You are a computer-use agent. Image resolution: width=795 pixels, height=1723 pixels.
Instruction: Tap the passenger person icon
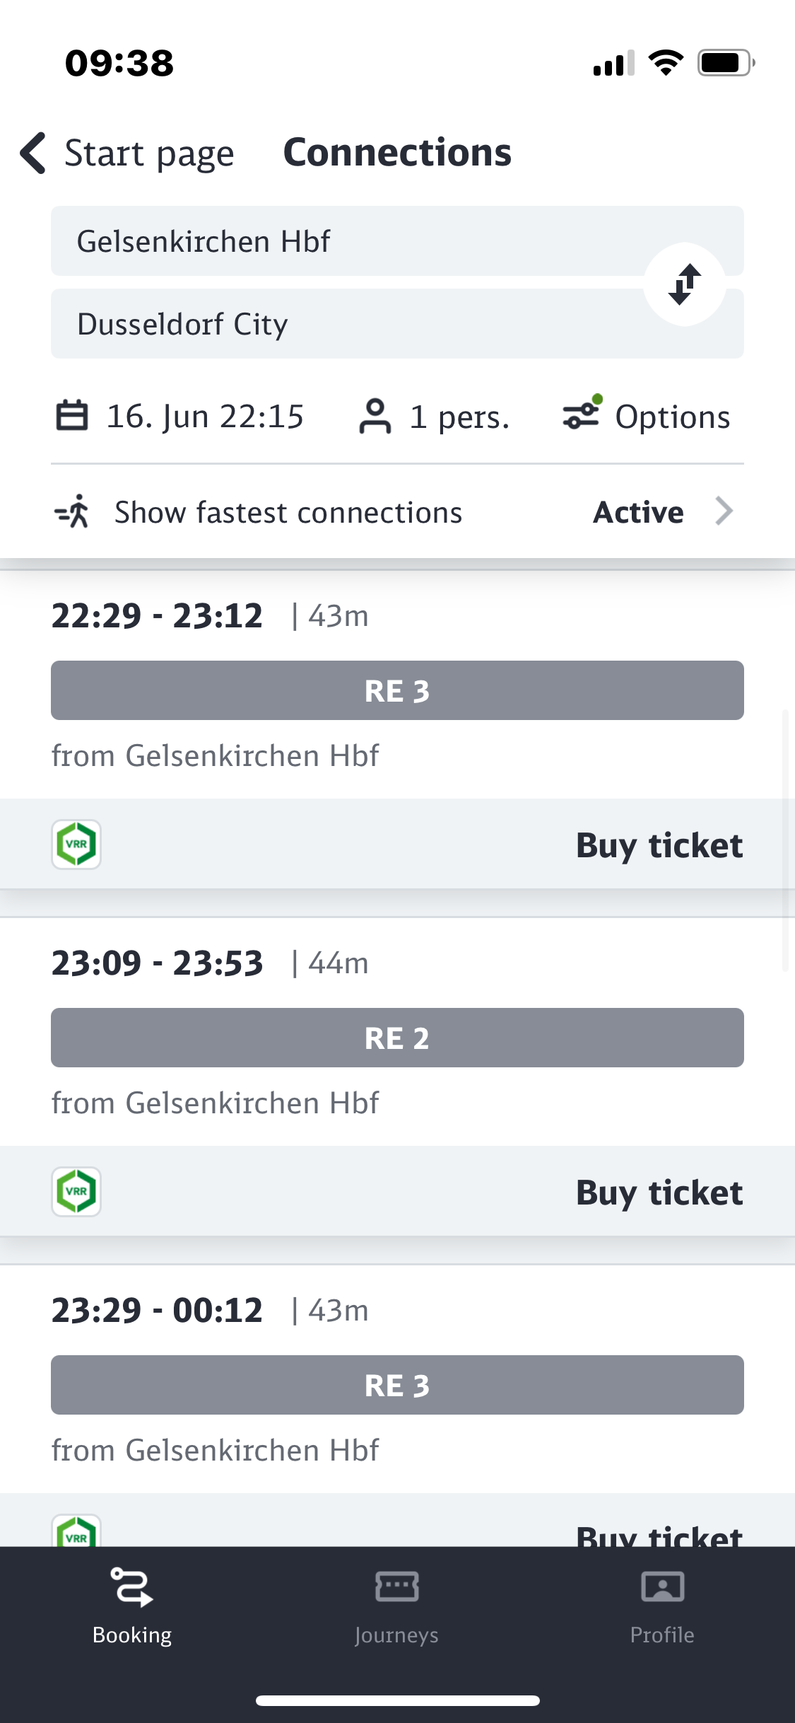point(375,416)
